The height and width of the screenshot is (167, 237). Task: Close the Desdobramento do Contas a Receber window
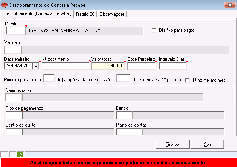click(x=230, y=5)
